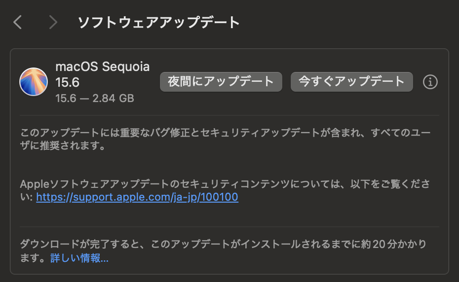Click the このアップデートには重要な description line
Viewport: 459px width, 282px height.
[x=225, y=133]
